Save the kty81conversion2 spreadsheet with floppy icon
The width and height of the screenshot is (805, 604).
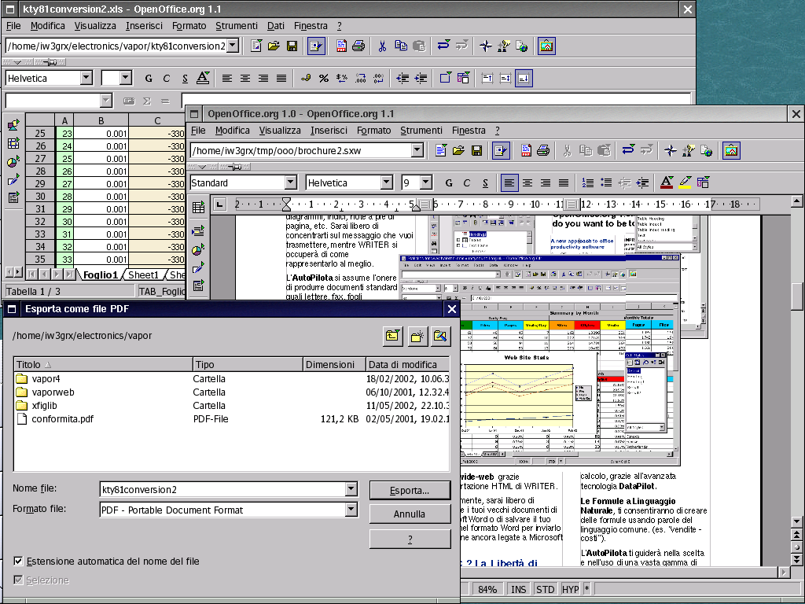[x=292, y=46]
